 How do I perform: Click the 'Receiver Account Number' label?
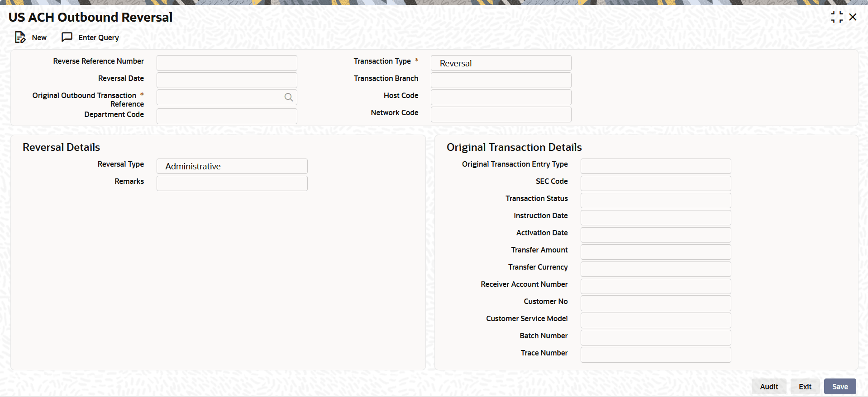tap(524, 284)
